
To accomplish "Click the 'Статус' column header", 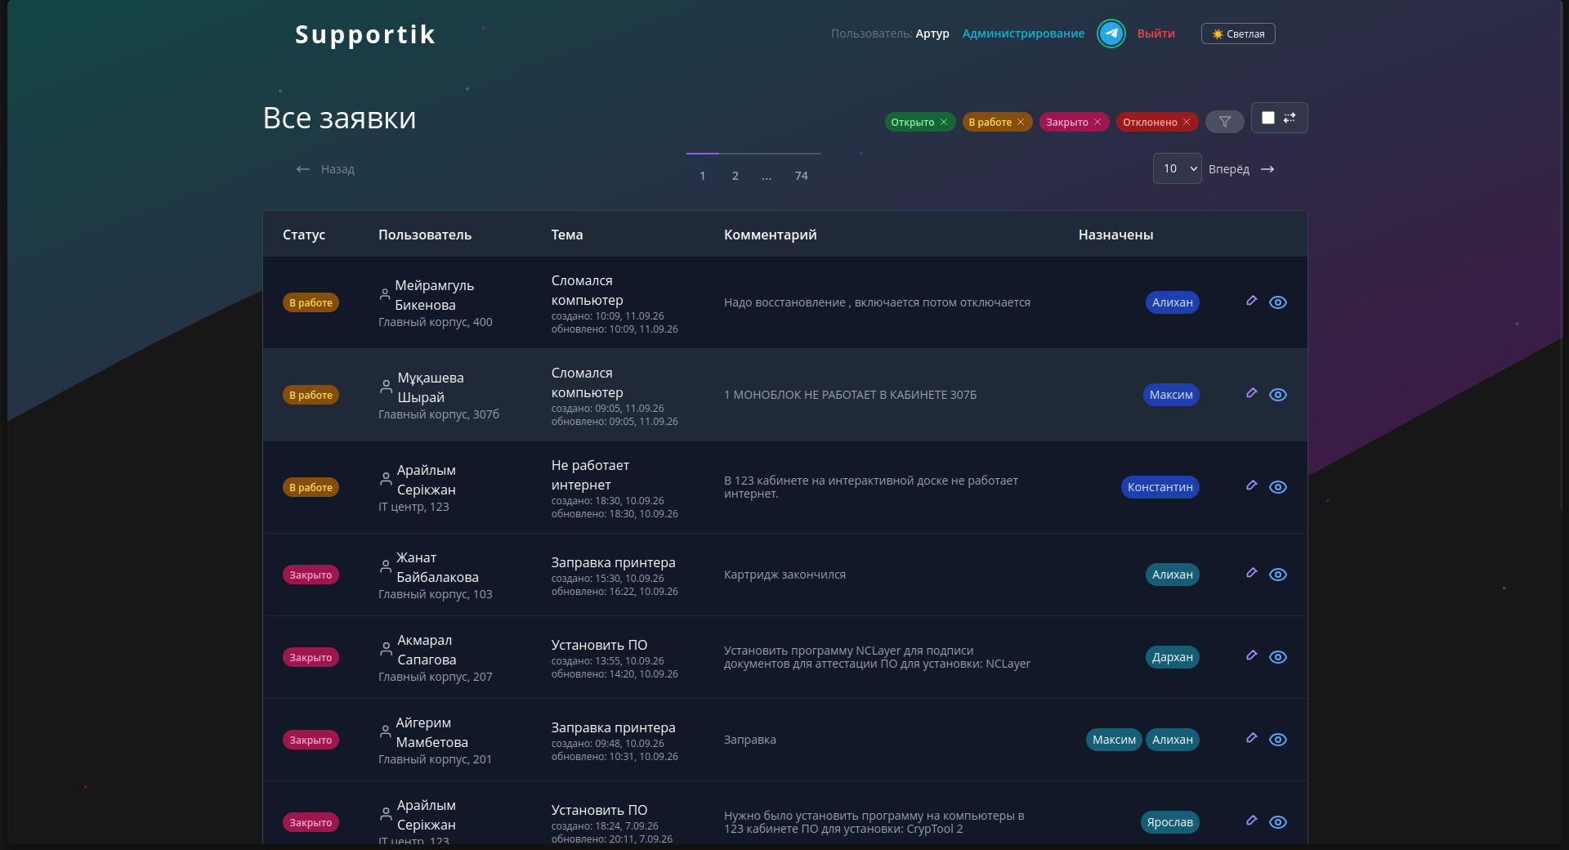I will 304,235.
